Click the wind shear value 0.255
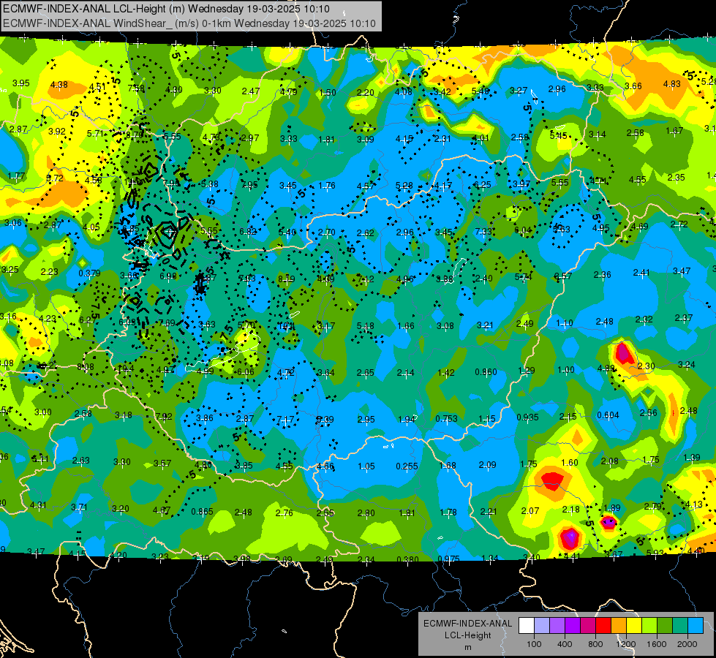 click(407, 466)
